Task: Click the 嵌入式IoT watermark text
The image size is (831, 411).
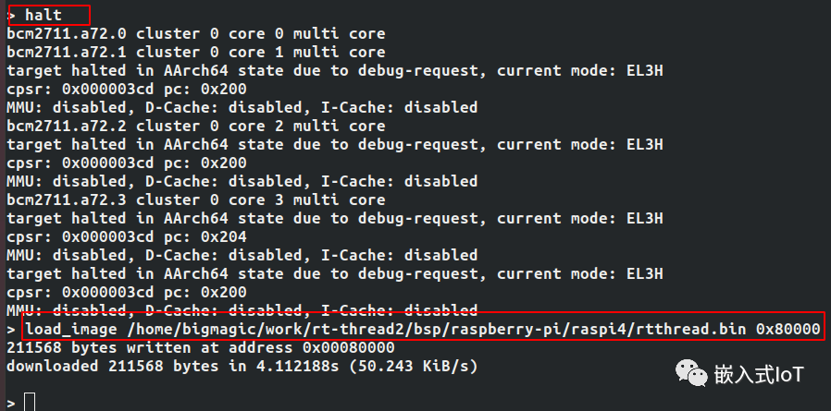Action: click(x=759, y=375)
